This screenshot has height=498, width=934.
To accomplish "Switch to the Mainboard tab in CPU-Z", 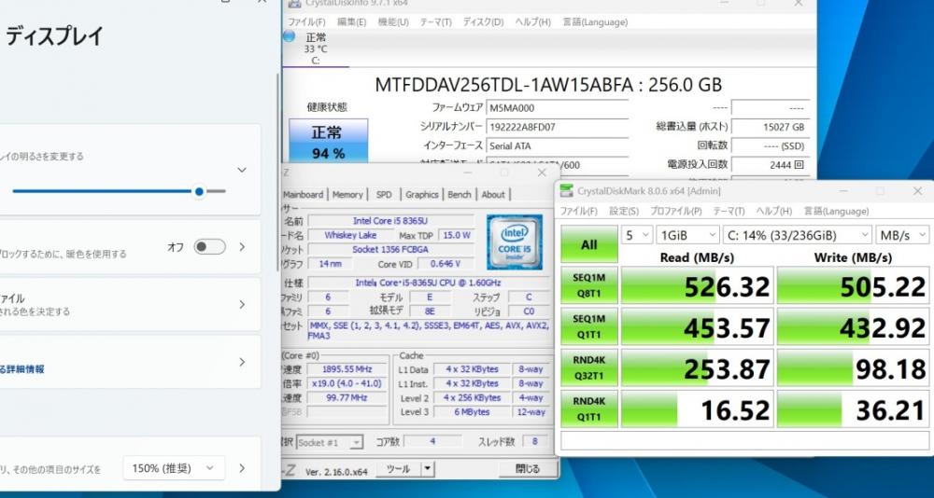I will pos(304,195).
